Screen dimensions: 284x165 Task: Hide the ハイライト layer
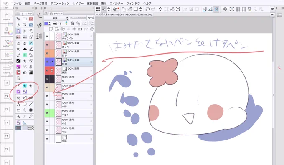pos(47,37)
